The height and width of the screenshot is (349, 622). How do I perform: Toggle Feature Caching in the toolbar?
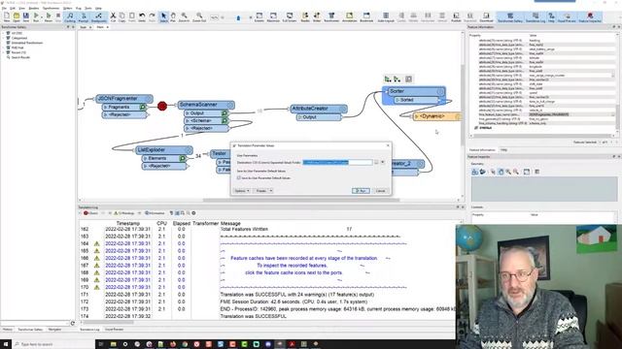(70, 16)
